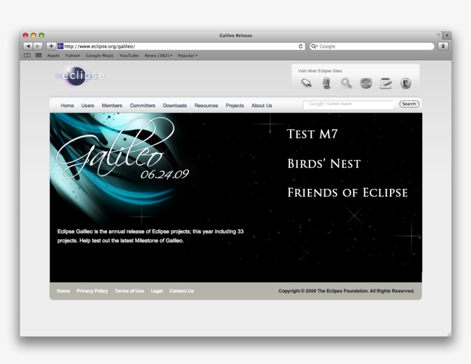471x364 pixels.
Task: Select the Committers navigation item
Action: tap(142, 106)
